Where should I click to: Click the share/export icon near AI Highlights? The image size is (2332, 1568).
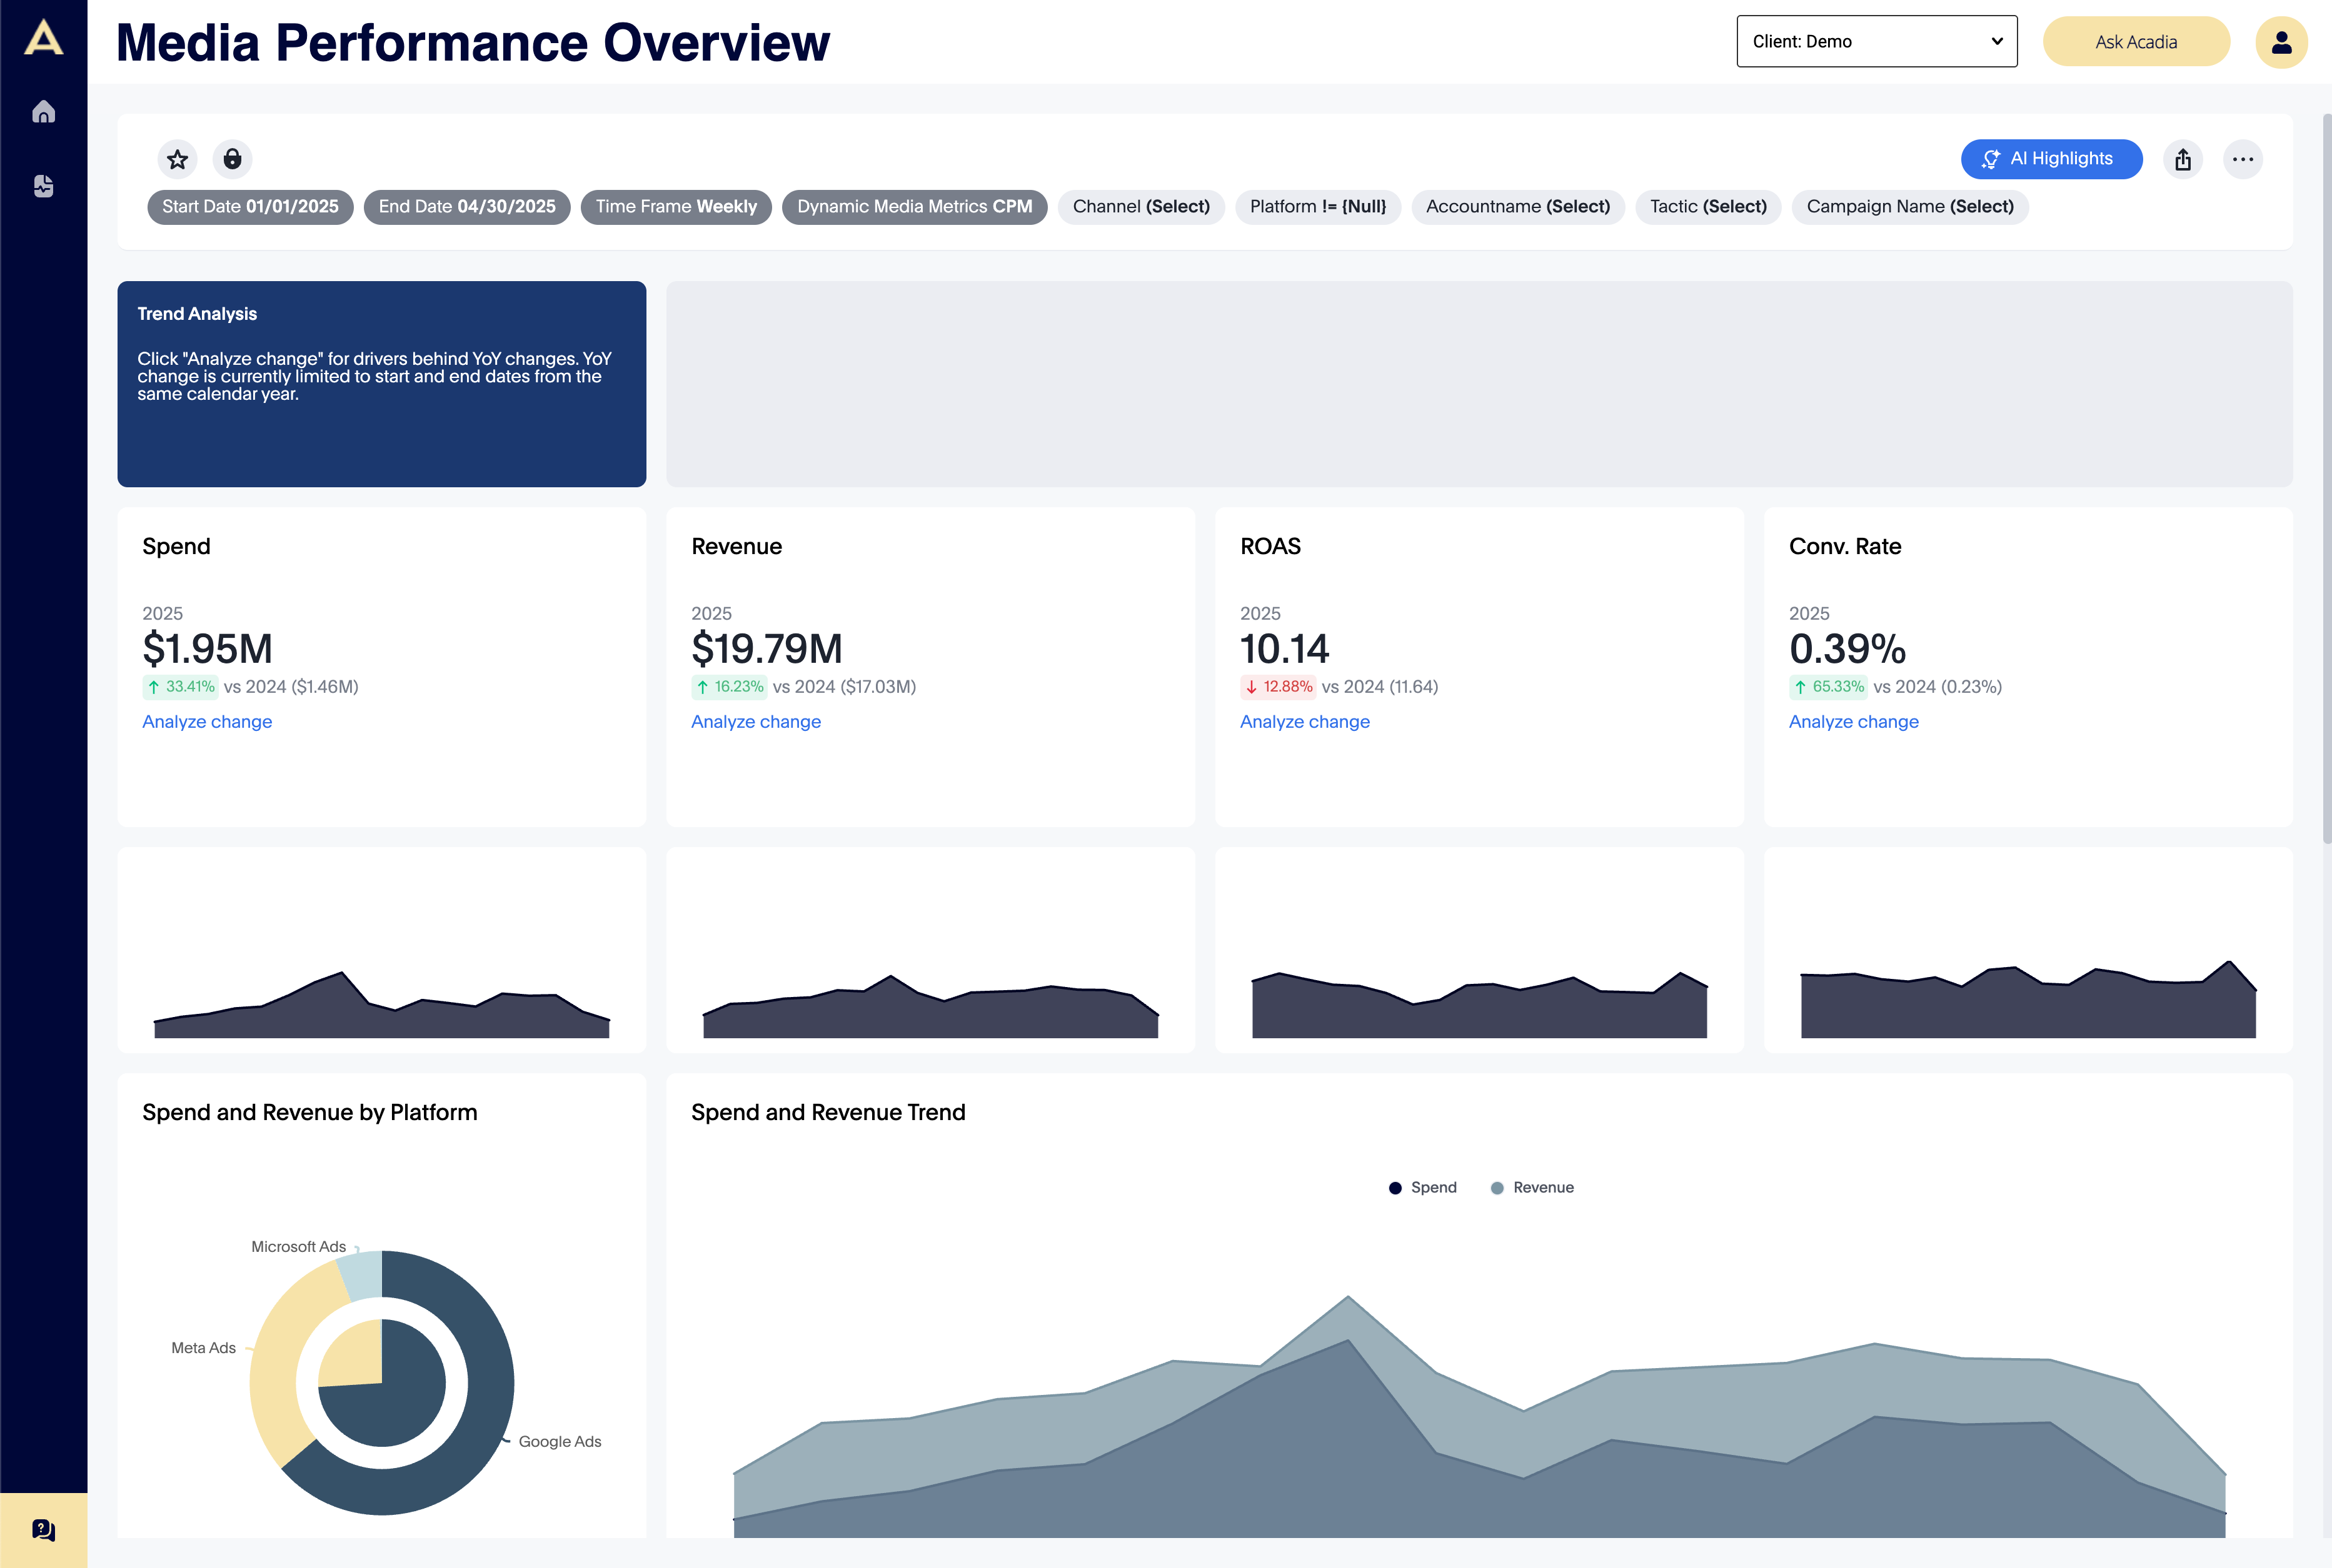(2184, 159)
